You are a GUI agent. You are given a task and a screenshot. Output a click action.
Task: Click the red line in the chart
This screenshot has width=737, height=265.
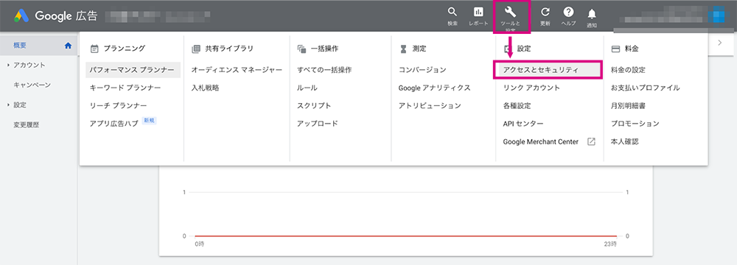click(x=405, y=236)
